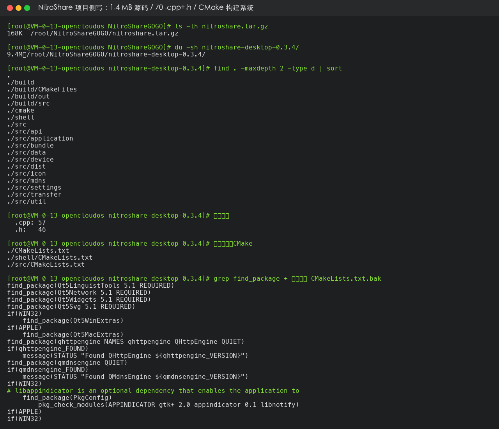Click the './src/mdns' directory line
499x429 pixels.
(x=27, y=181)
